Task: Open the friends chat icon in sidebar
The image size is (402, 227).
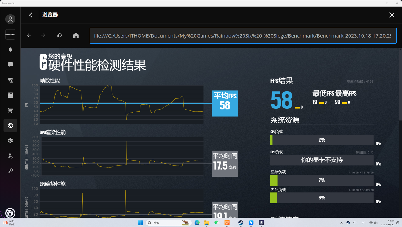Action: pyautogui.click(x=10, y=80)
